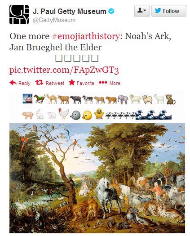This screenshot has width=190, height=236.
Task: Open the user actions dropdown button
Action: coord(141,11)
